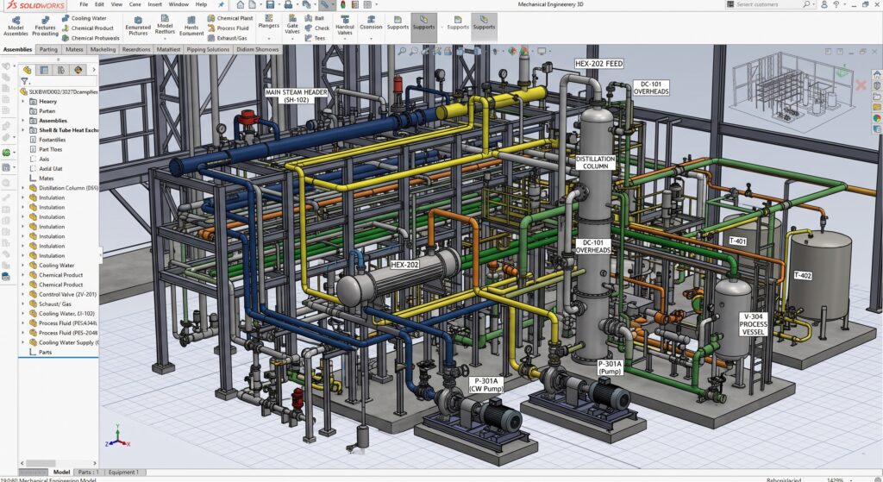Viewport: 883px width, 482px height.
Task: Select the Tees fitting ribbon item
Action: [x=315, y=38]
